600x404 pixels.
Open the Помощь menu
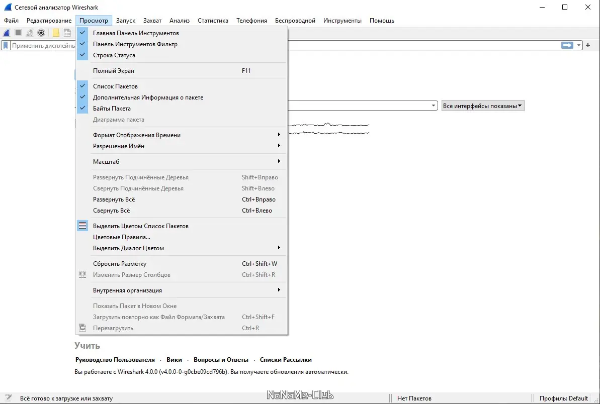tap(382, 21)
